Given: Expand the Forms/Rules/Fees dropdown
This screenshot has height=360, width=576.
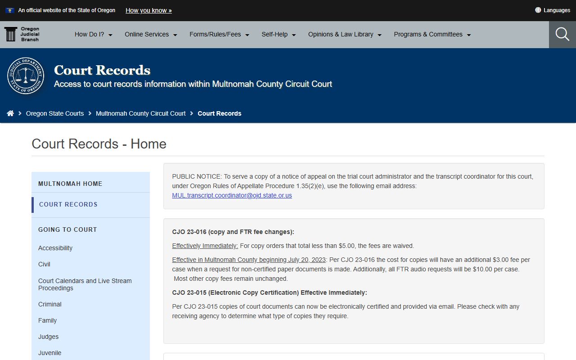Looking at the screenshot, I should [x=219, y=35].
